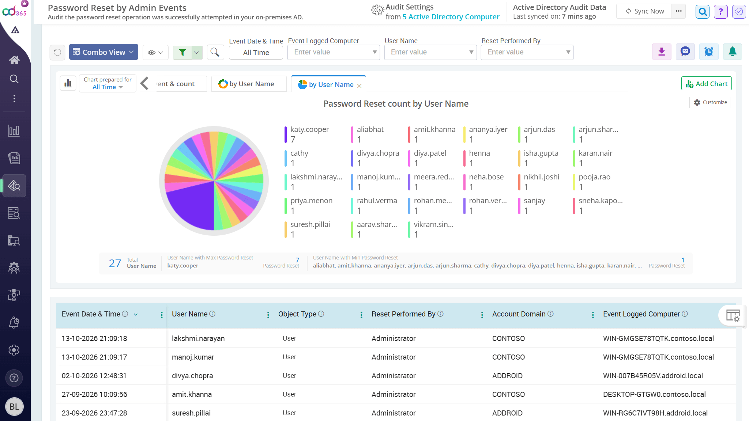Click the User Name info icon in header
The width and height of the screenshot is (749, 421).
(x=212, y=314)
